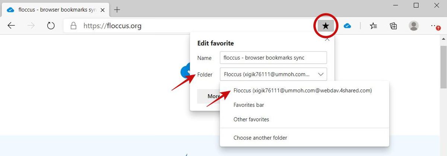Viewport: 447px width, 156px height.
Task: Open the Settings and more menu
Action: point(434,26)
